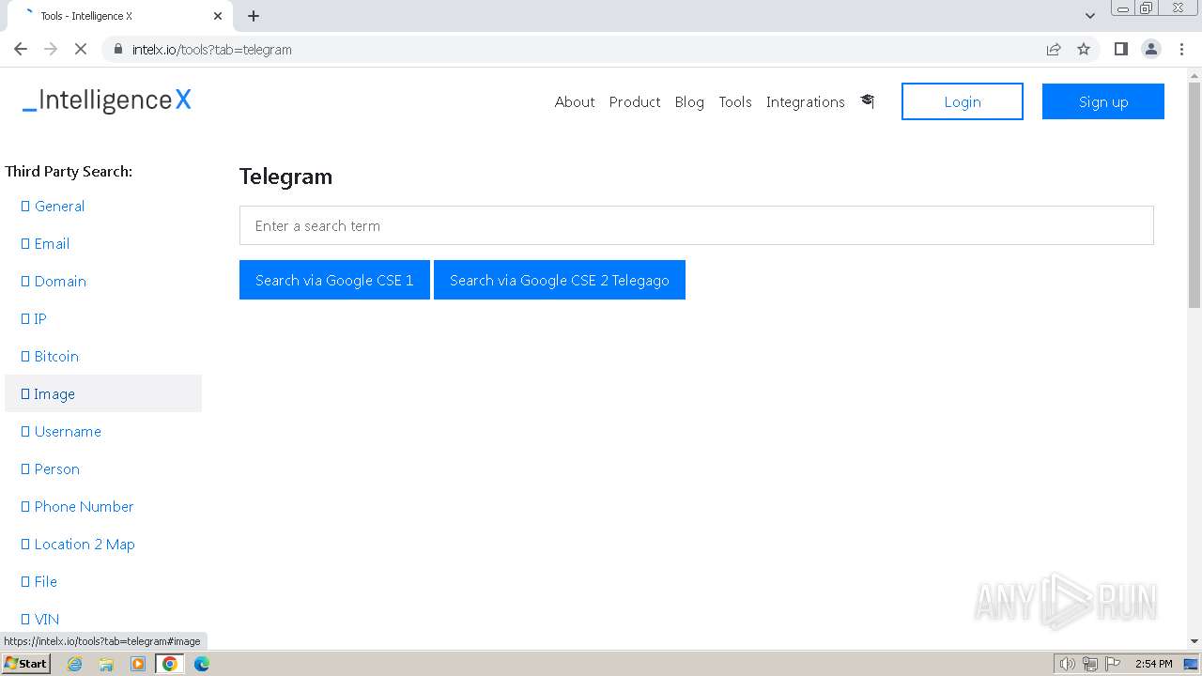Open Internet Explorer from taskbar
Screen dimensions: 1202x676
[x=75, y=664]
